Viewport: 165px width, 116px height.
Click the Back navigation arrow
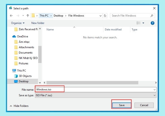click(11, 16)
